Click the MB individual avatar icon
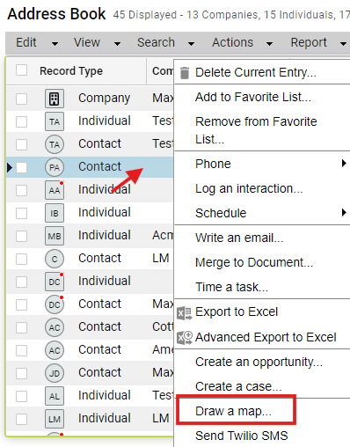350x447 pixels. point(55,236)
